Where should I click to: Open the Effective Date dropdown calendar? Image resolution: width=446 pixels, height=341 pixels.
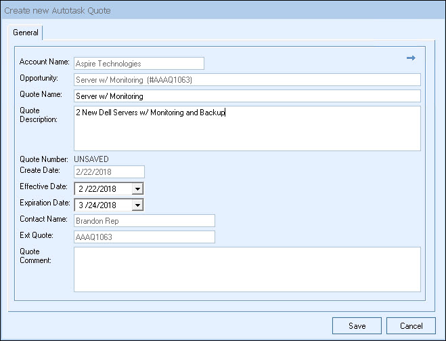click(x=137, y=188)
